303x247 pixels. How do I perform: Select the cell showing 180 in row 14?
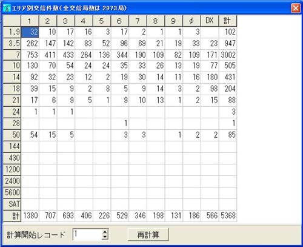click(210, 77)
